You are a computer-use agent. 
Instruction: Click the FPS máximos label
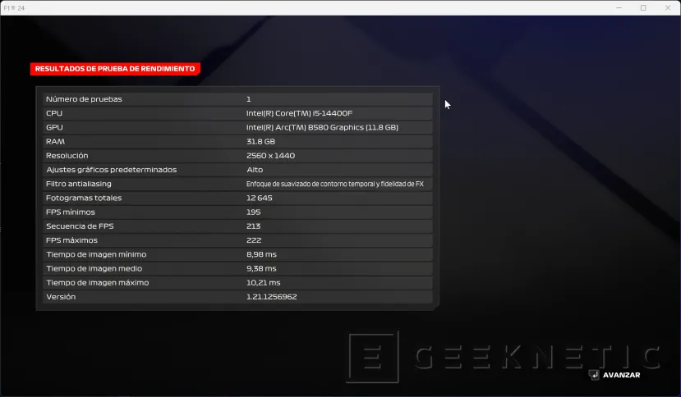(x=71, y=240)
